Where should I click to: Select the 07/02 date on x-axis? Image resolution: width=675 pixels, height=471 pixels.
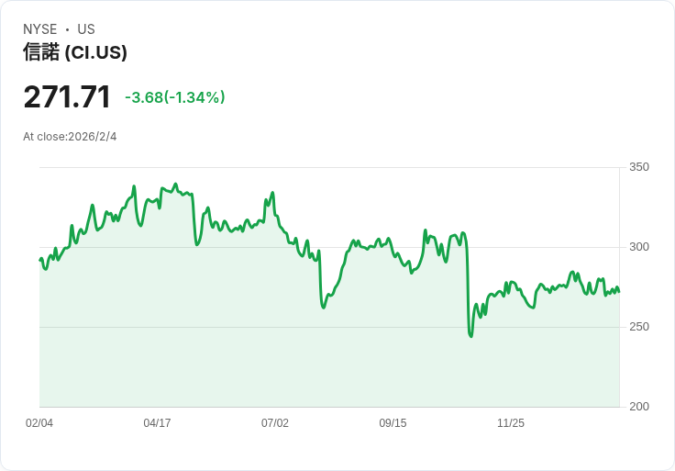[275, 423]
